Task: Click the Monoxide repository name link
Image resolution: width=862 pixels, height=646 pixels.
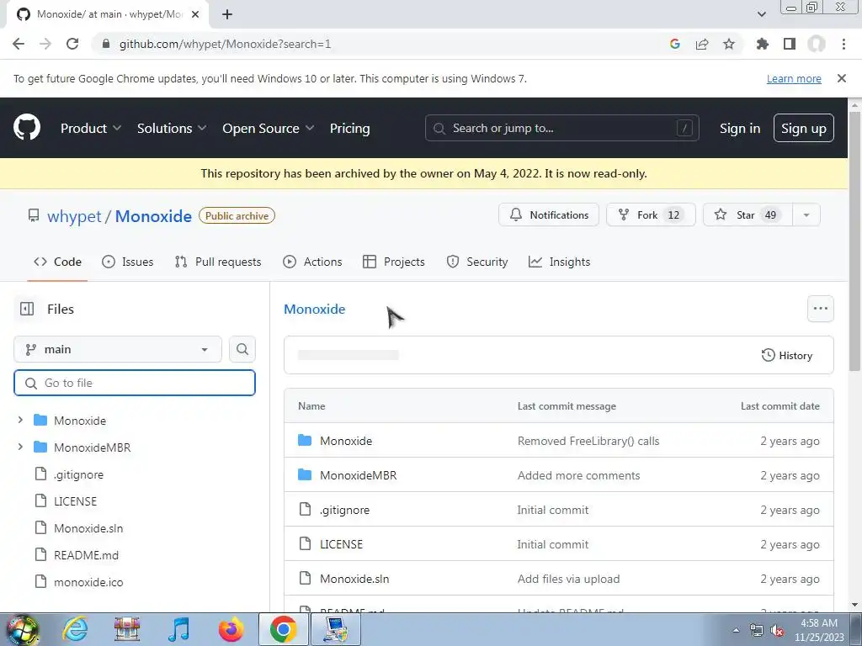Action: coord(153,216)
